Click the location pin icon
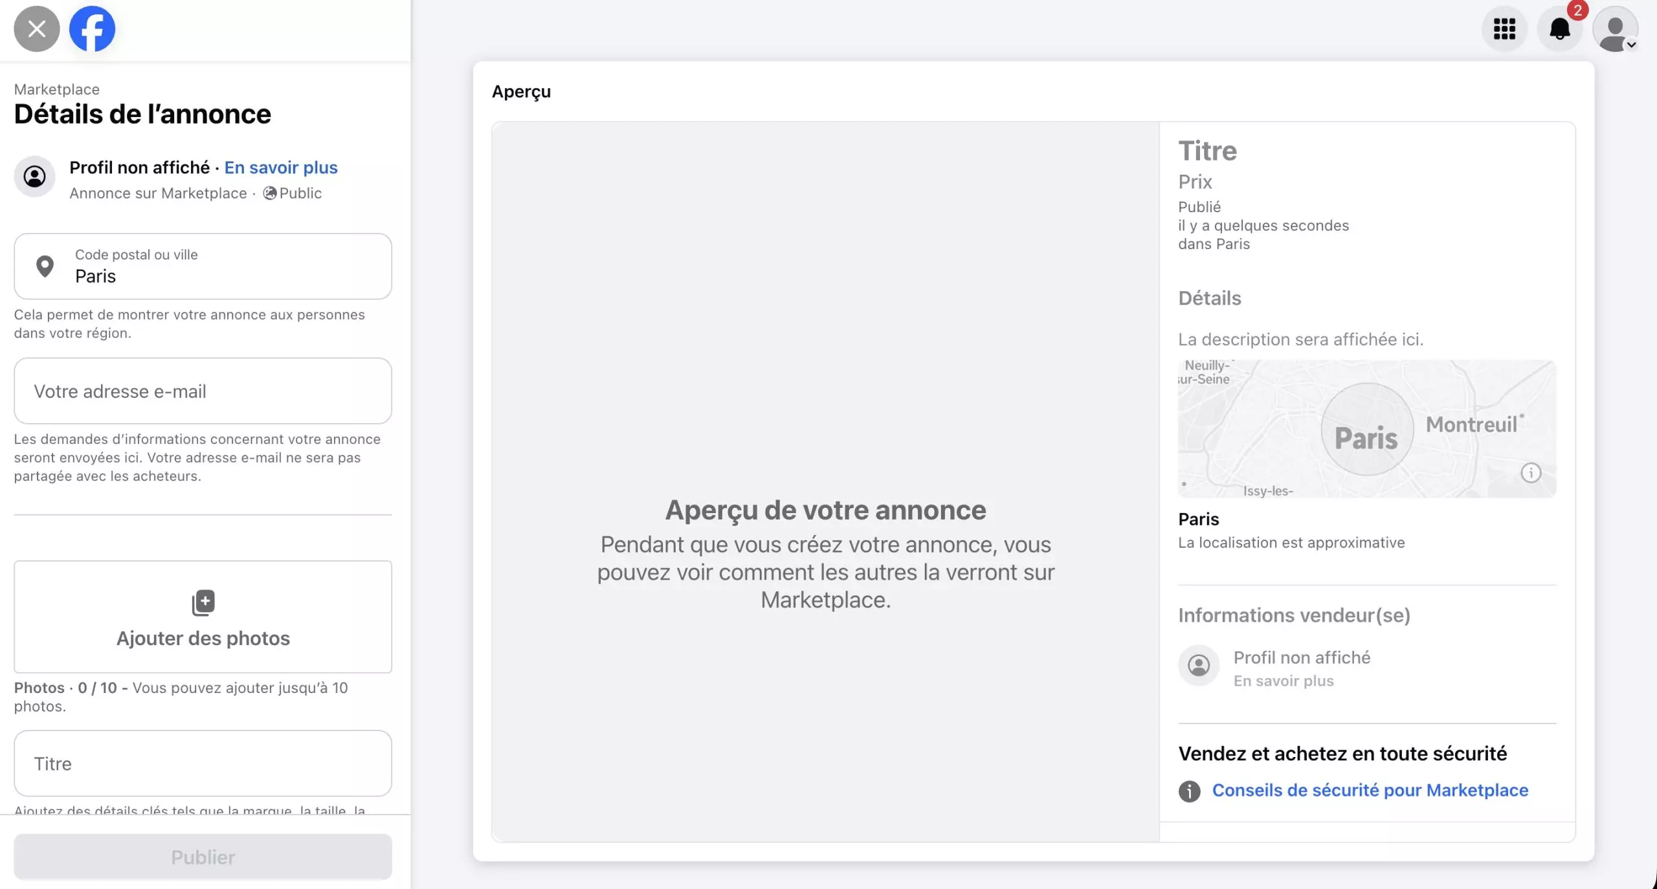Viewport: 1657px width, 889px height. (45, 266)
